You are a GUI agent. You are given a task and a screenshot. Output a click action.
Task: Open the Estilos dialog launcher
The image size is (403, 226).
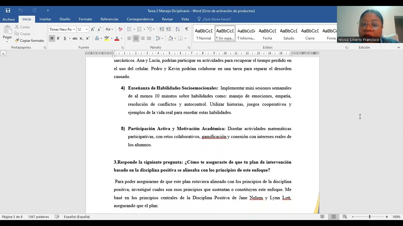(x=346, y=48)
